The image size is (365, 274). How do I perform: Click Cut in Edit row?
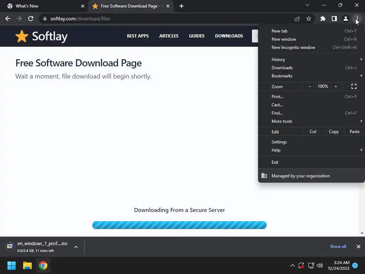click(x=313, y=132)
